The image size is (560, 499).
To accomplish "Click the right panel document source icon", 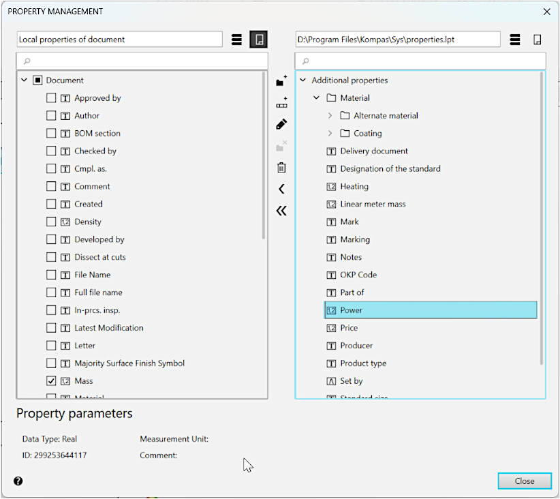I will (x=538, y=40).
